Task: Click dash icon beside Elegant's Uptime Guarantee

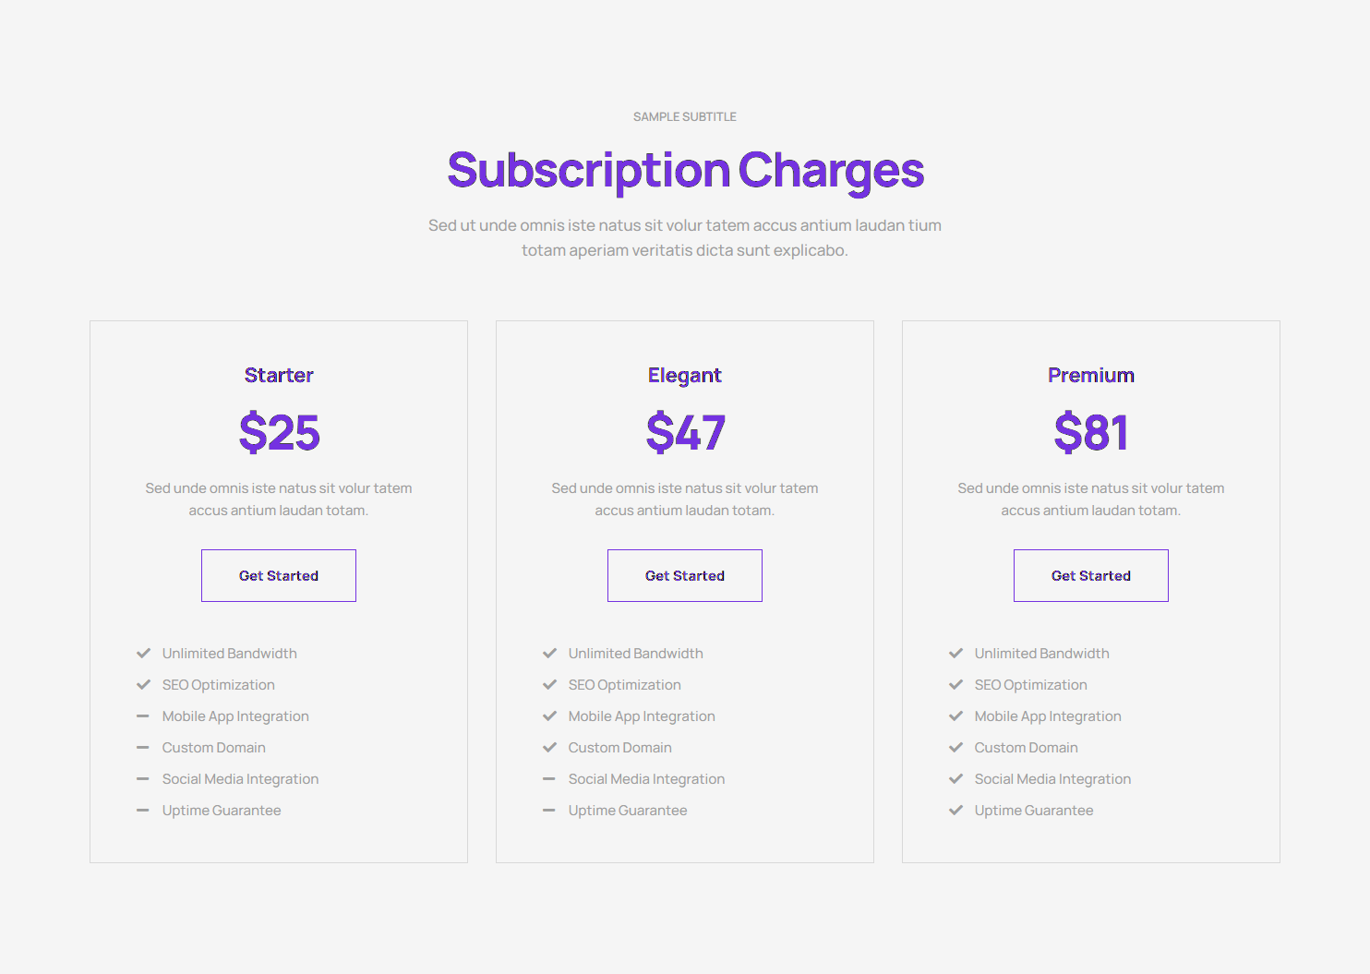Action: pyautogui.click(x=549, y=811)
